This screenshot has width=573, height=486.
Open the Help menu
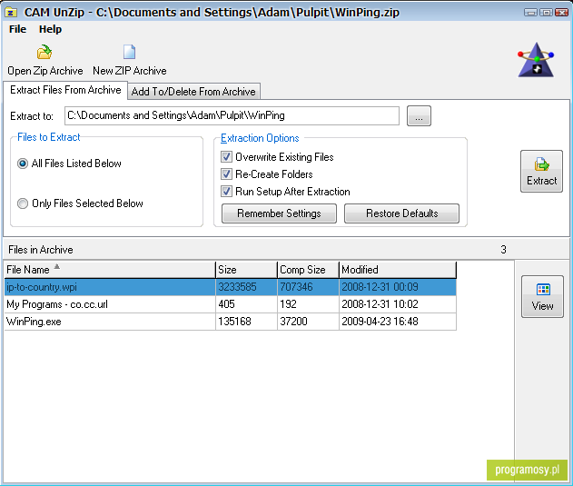[51, 29]
